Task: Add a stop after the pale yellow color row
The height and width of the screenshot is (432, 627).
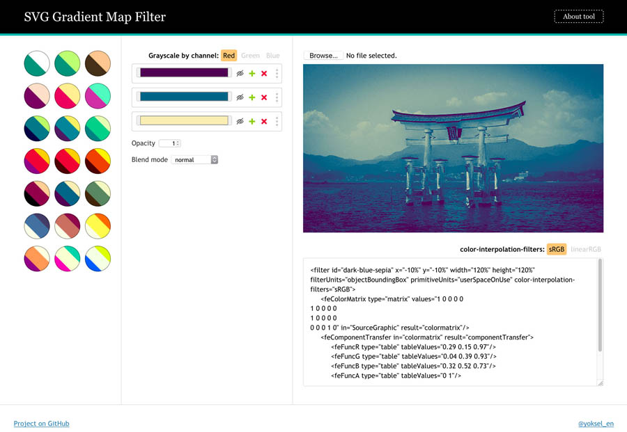Action: 252,121
